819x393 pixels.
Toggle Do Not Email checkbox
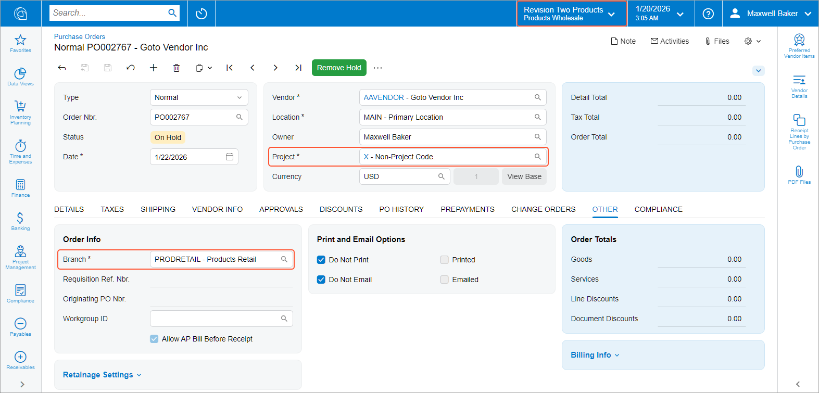(321, 280)
